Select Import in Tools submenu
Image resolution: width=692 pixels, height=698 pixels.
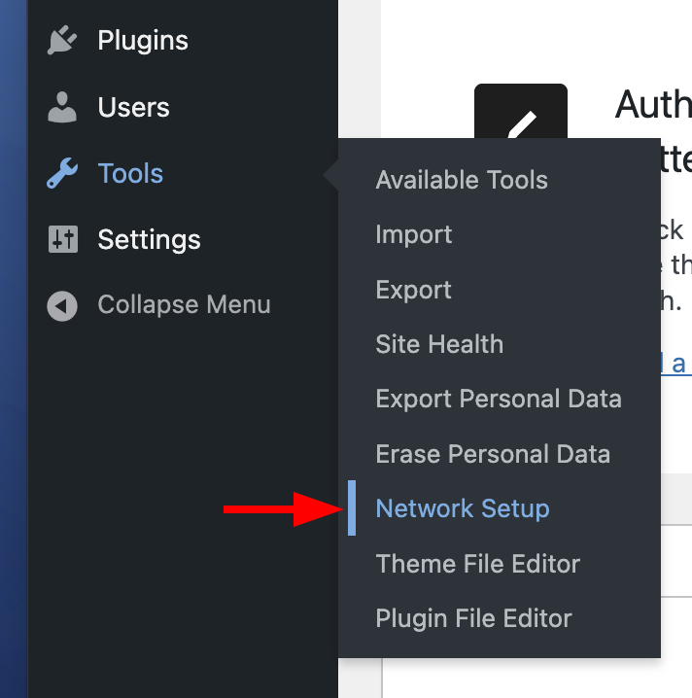click(x=413, y=234)
